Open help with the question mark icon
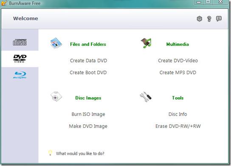231x166 pixels. (209, 19)
